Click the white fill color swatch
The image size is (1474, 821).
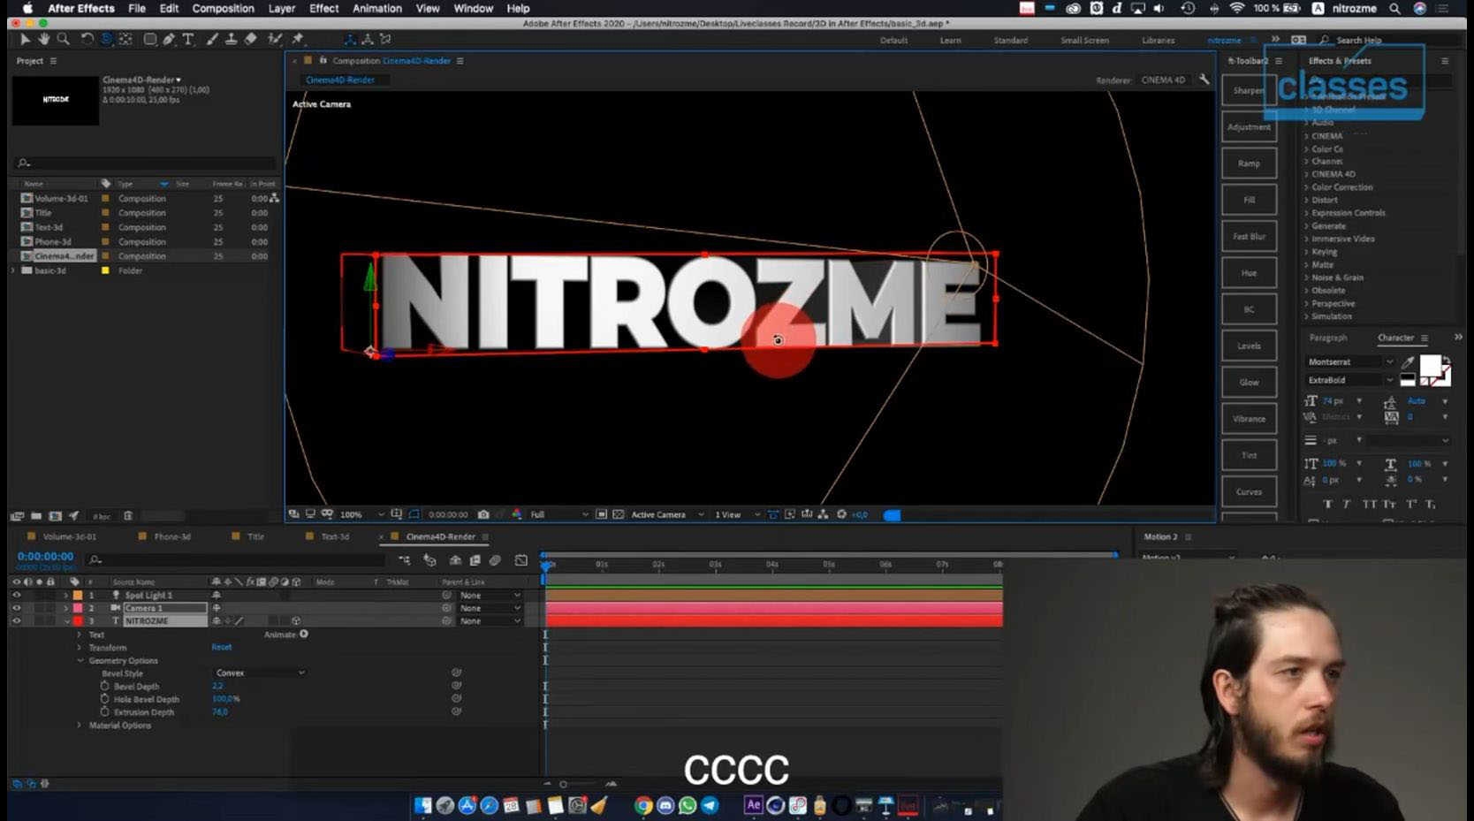[x=1431, y=366]
